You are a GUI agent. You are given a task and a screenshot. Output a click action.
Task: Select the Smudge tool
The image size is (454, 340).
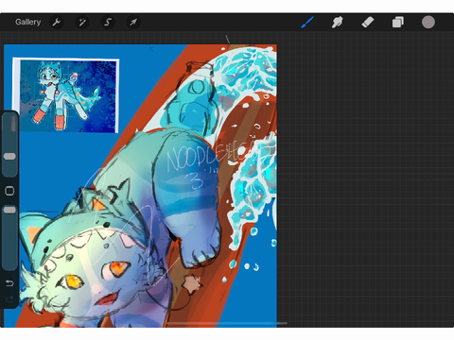(337, 22)
